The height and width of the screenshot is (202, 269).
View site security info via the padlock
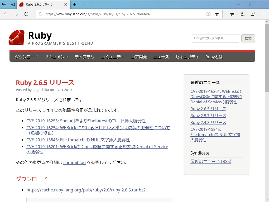[40, 14]
